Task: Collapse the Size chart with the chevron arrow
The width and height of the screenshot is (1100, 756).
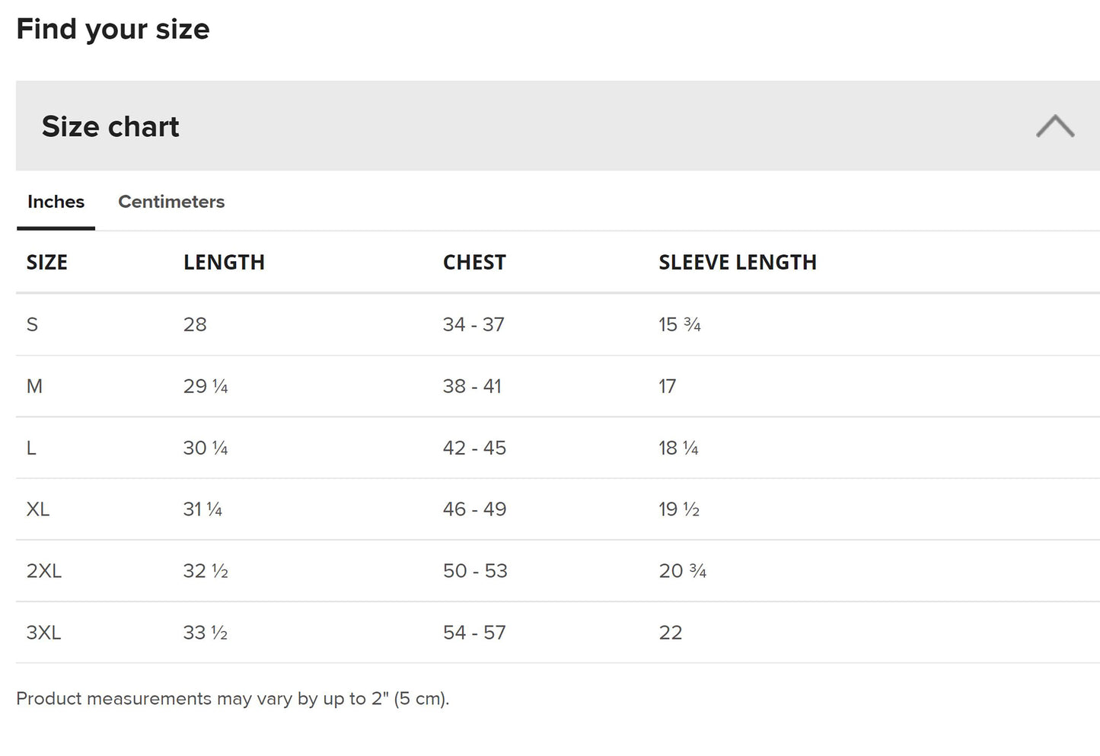Action: [x=1054, y=126]
